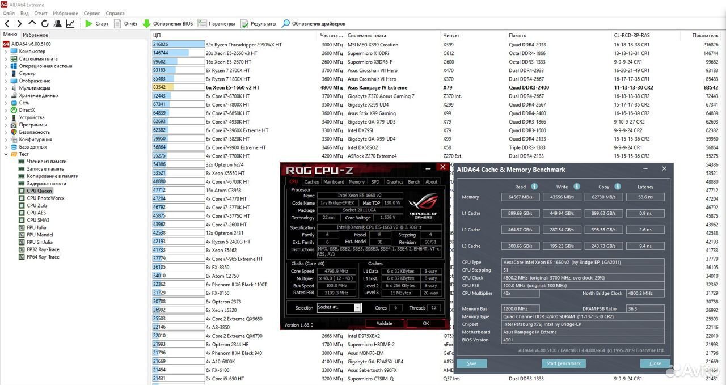Expand the DirectX tree node

pyautogui.click(x=6, y=110)
